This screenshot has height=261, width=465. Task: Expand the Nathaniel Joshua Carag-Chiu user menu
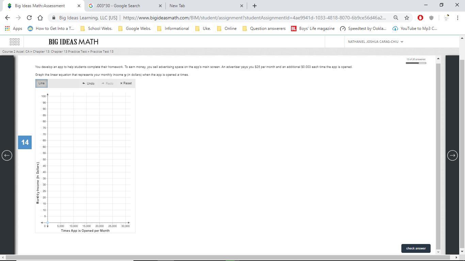pyautogui.click(x=375, y=42)
